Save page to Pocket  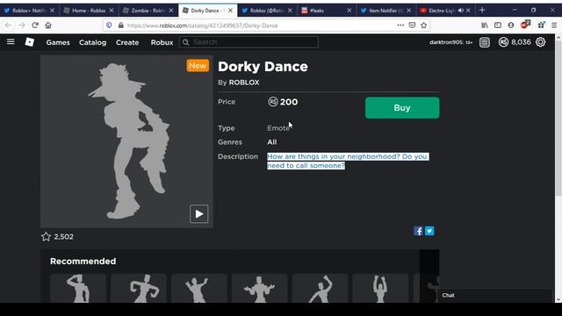pos(412,25)
